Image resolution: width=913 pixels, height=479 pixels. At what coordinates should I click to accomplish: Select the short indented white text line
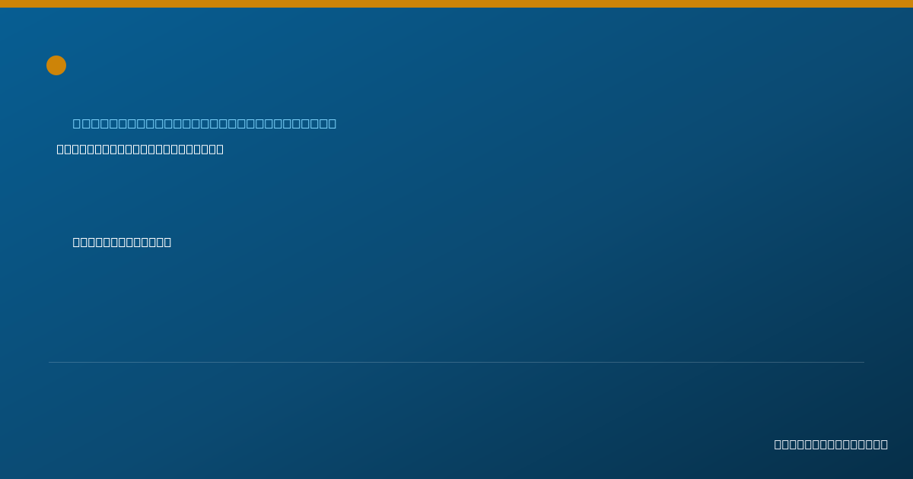pos(122,242)
